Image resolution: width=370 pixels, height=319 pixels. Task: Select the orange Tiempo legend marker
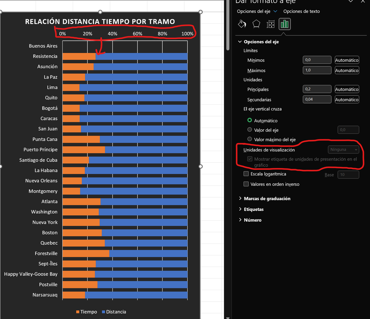78,312
